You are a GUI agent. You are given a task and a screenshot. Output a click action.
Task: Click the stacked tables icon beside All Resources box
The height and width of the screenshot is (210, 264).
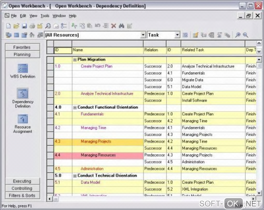click(40, 35)
